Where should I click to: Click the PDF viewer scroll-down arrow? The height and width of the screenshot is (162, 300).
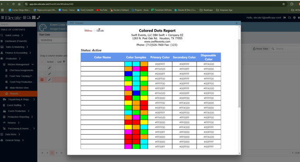239,153
